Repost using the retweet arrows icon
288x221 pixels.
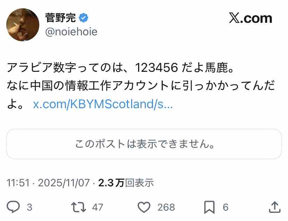tap(78, 207)
